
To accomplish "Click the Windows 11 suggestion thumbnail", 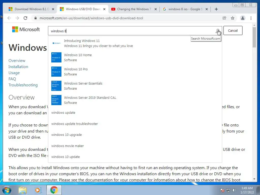I will click(x=56, y=43).
